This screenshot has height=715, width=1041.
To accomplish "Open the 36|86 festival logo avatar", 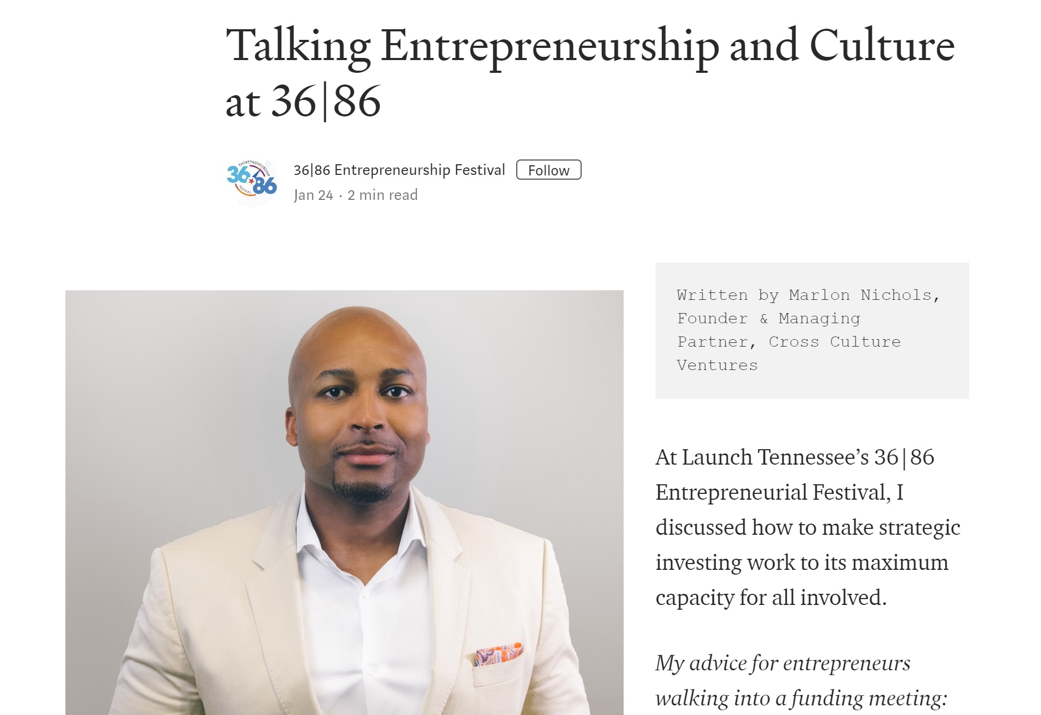I will (x=252, y=182).
